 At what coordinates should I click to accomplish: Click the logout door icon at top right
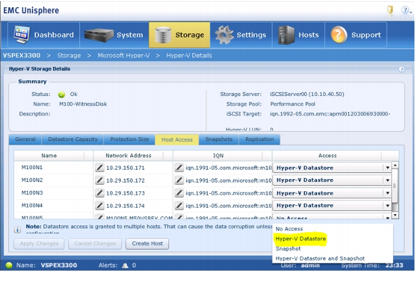390,10
